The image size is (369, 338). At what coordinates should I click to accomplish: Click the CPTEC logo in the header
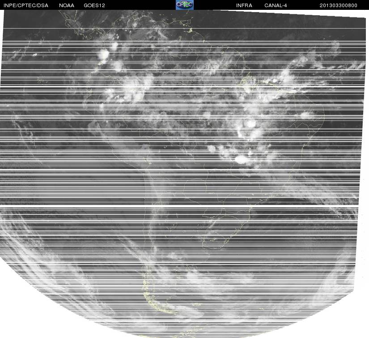[185, 5]
